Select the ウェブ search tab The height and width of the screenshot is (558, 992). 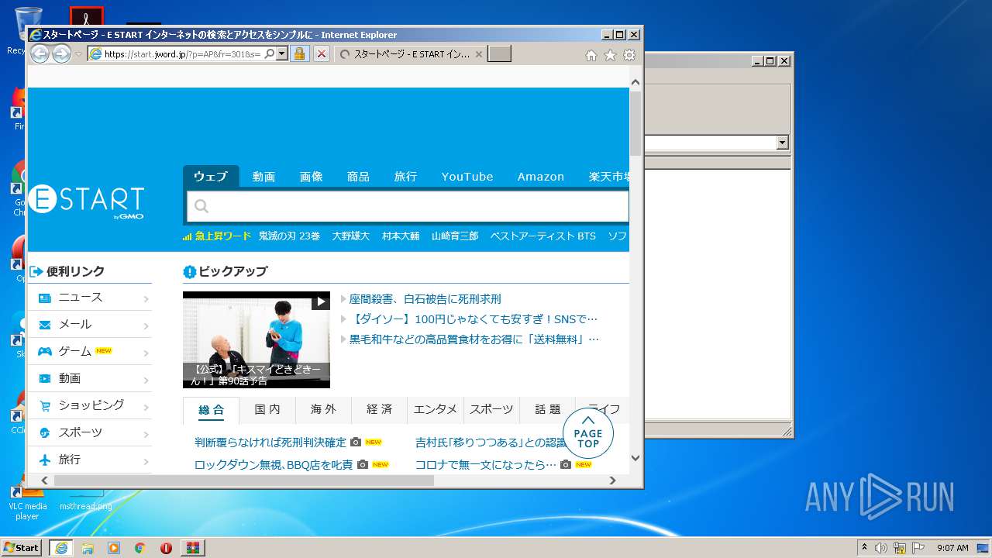coord(211,177)
